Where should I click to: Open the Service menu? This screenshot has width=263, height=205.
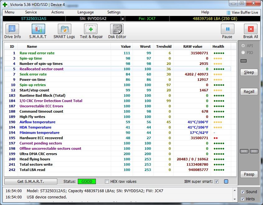pos(31,12)
